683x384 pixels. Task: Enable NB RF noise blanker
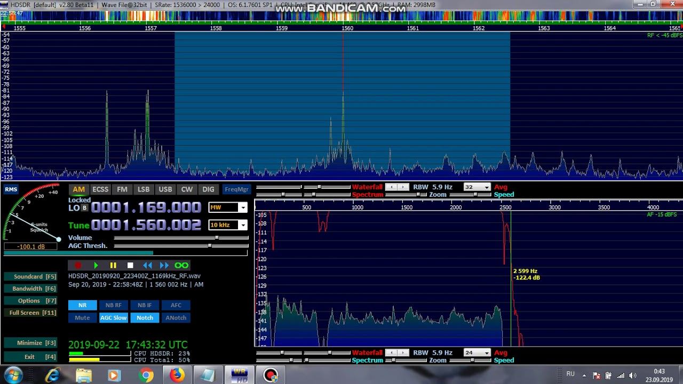113,305
